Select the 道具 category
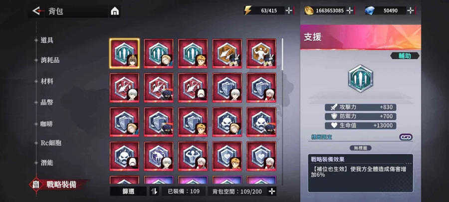This screenshot has height=202, width=449. (x=47, y=40)
